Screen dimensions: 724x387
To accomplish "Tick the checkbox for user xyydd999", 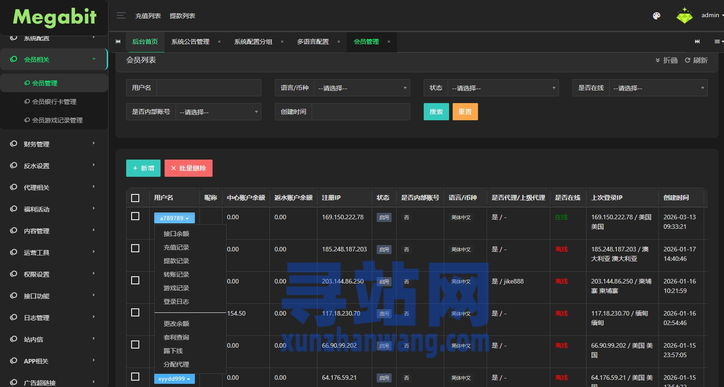I will pos(135,377).
